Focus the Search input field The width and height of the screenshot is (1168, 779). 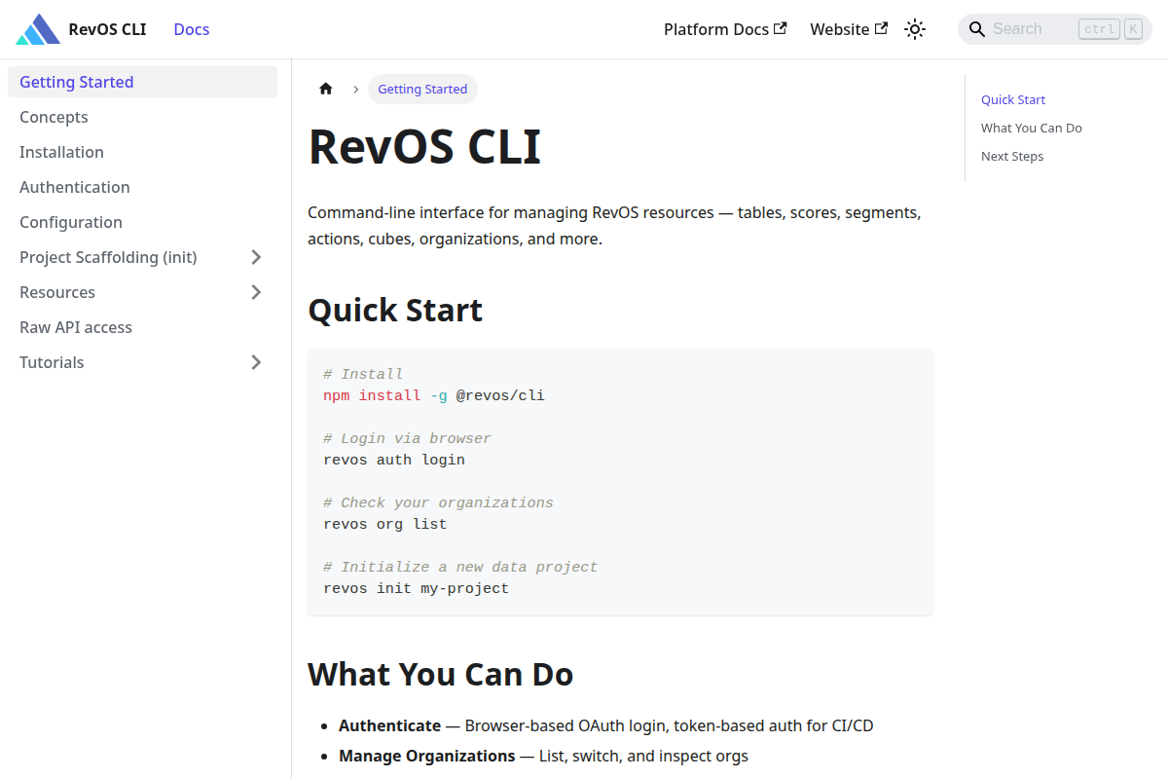click(x=1055, y=29)
